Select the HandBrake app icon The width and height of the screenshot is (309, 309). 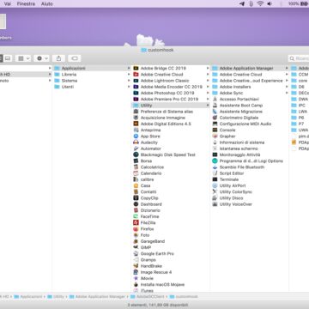(x=136, y=266)
